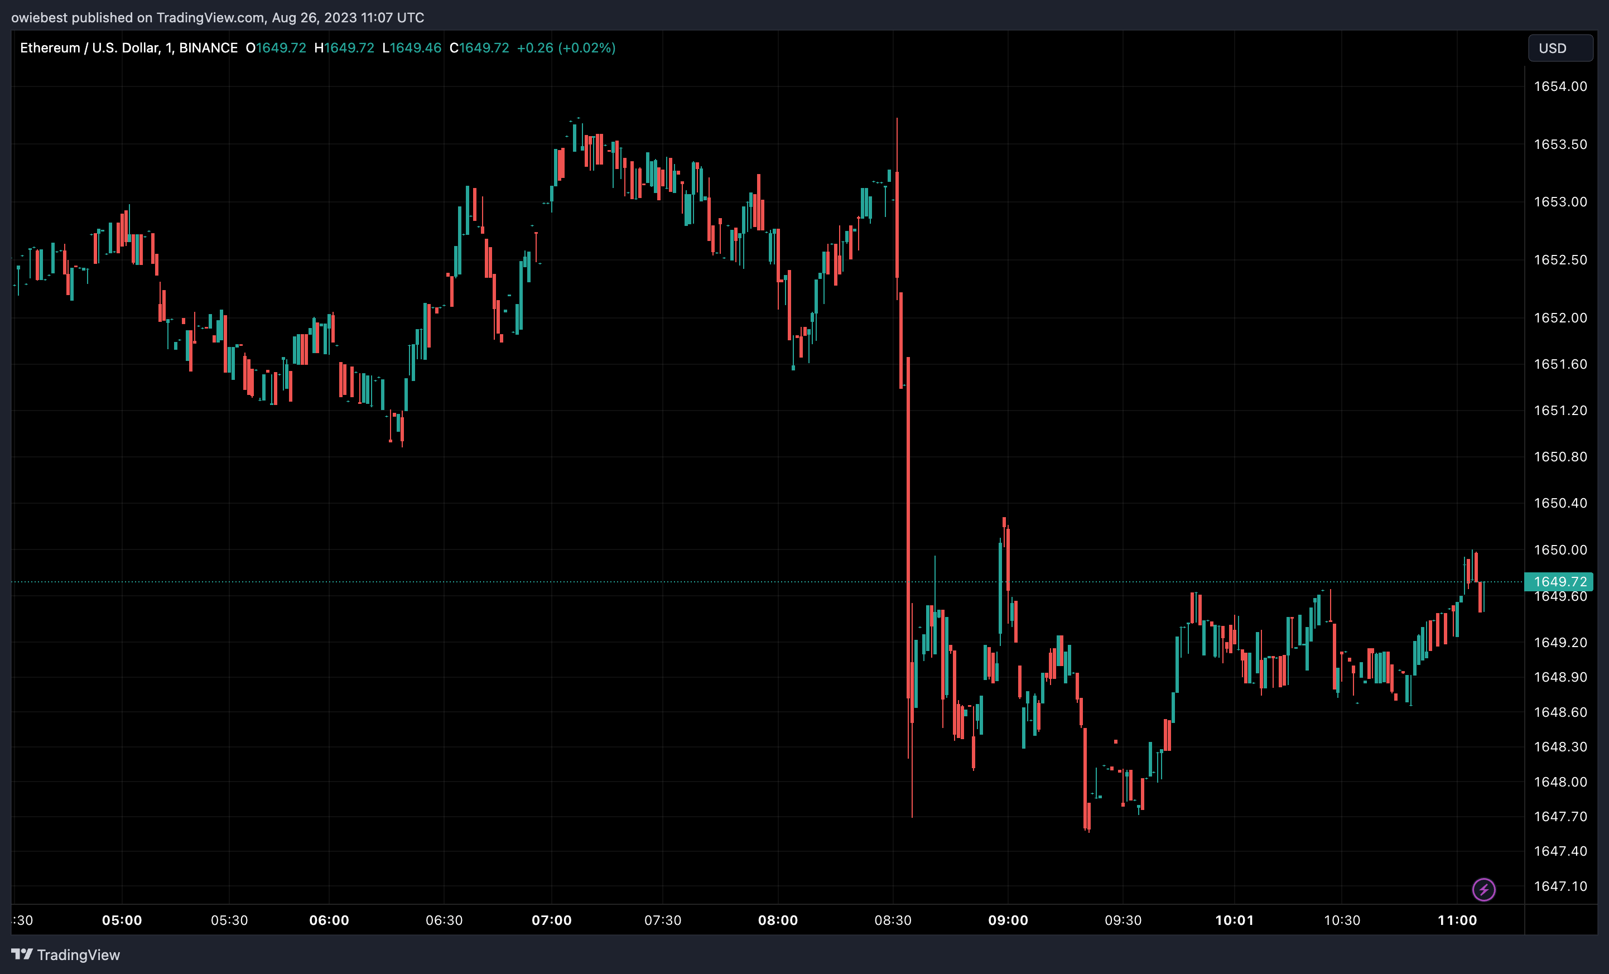Click the 11:00 time axis label
The image size is (1609, 974).
[x=1457, y=920]
